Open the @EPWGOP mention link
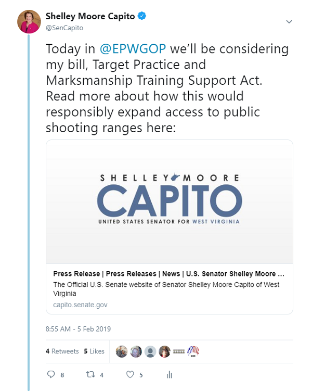312x392 pixels. (133, 48)
